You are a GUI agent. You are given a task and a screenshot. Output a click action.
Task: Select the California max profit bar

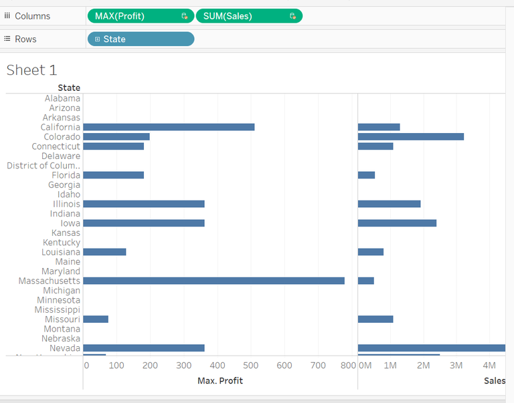tap(169, 127)
